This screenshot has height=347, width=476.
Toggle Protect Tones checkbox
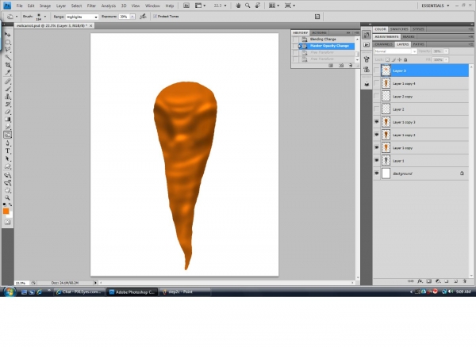tap(155, 17)
